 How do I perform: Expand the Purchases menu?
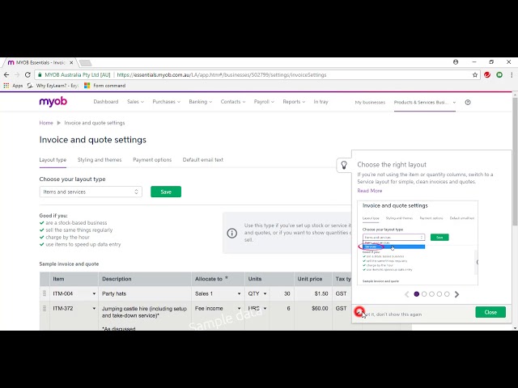click(166, 102)
